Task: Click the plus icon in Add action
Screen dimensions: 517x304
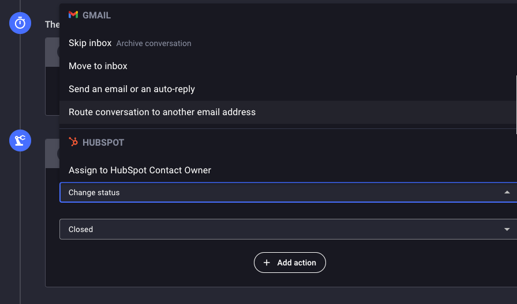Action: point(267,263)
